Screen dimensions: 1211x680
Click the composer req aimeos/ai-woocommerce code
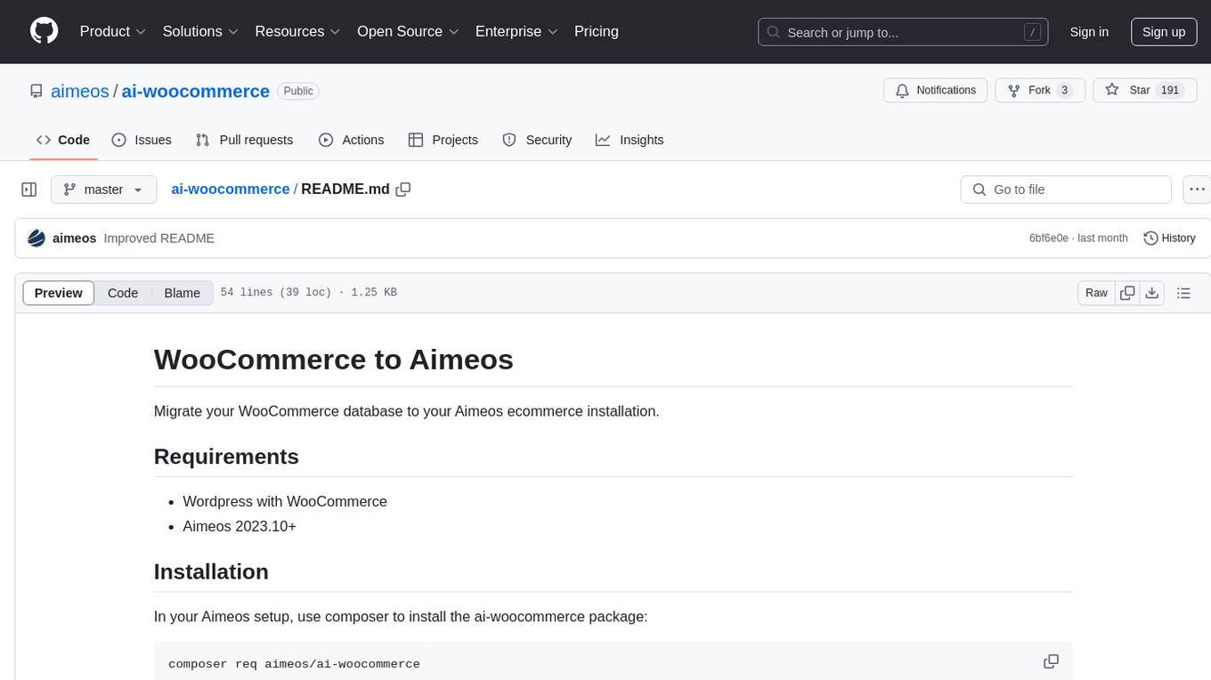tap(294, 664)
